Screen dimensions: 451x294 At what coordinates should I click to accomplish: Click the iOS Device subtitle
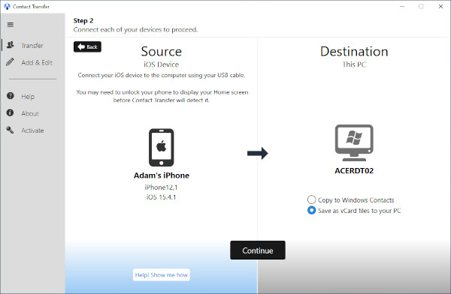click(x=162, y=64)
